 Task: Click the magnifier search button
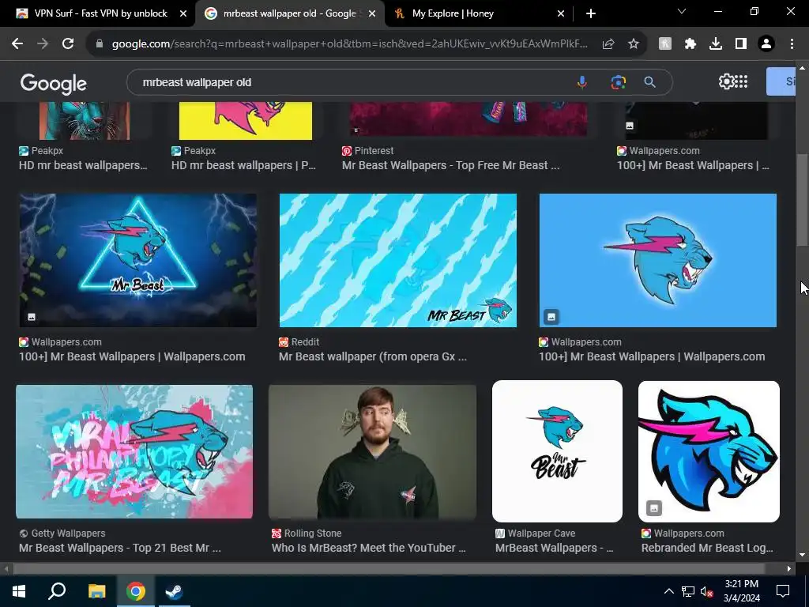point(649,82)
